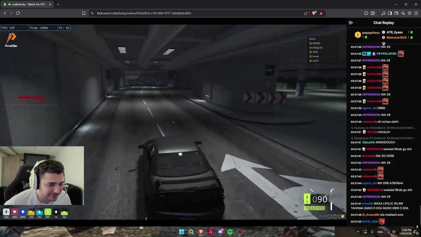The width and height of the screenshot is (421, 237).
Task: Share this page from the address bar
Action: (306, 13)
